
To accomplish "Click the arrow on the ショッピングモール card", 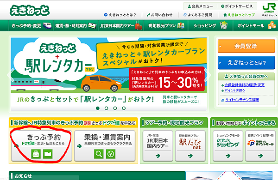I will pos(228,156).
